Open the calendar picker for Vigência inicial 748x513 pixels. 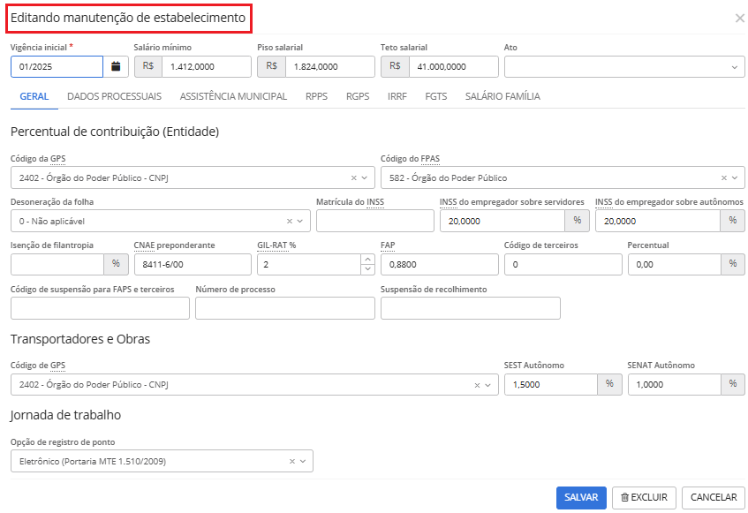[116, 66]
